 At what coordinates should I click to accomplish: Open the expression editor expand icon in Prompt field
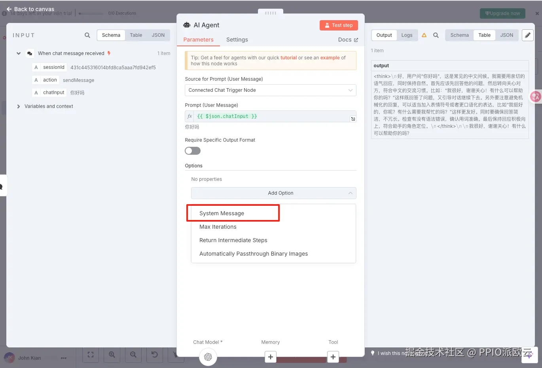click(353, 119)
